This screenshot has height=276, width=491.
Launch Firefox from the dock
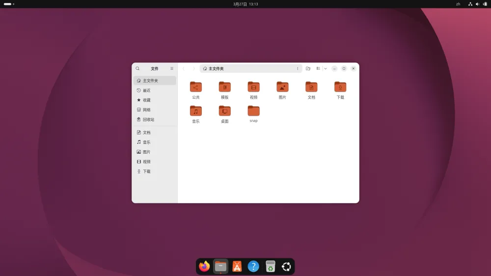coord(204,266)
